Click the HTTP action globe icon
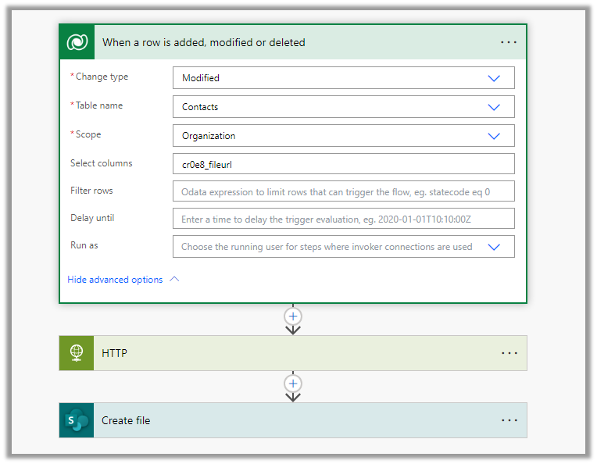The image size is (597, 464). click(77, 353)
